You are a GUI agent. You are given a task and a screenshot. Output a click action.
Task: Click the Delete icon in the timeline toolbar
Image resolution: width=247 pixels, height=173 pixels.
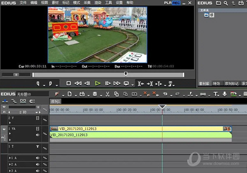(147, 94)
